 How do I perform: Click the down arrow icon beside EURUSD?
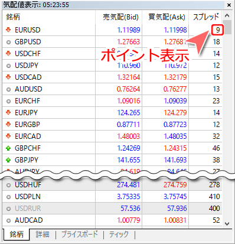8,30
